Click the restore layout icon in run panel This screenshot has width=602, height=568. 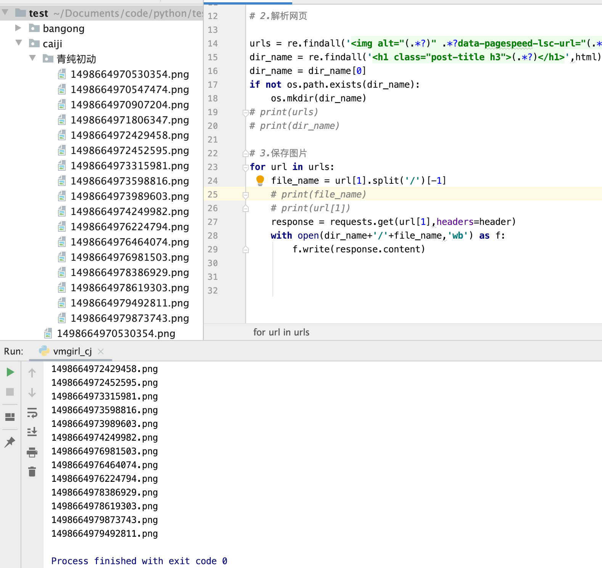tap(10, 417)
